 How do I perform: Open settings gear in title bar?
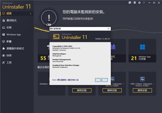(x=139, y=3)
